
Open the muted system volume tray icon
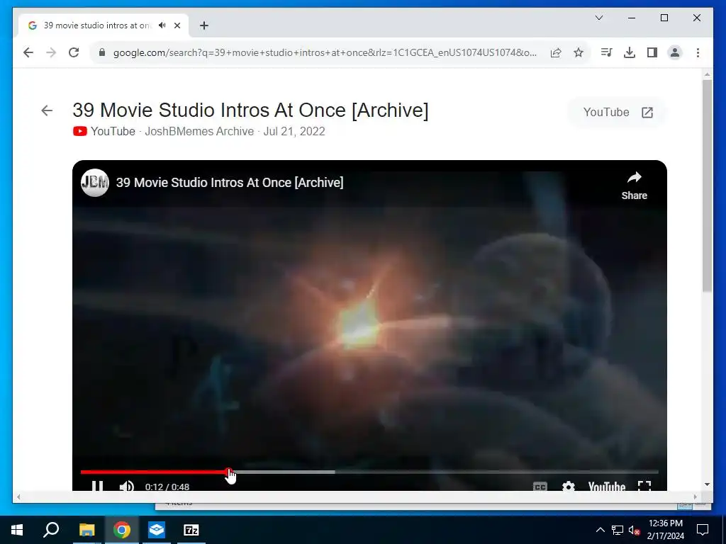pyautogui.click(x=634, y=530)
